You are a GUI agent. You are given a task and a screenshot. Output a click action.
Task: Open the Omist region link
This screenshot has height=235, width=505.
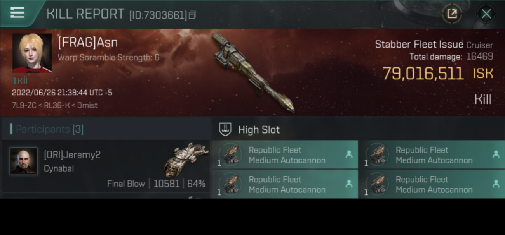[87, 105]
